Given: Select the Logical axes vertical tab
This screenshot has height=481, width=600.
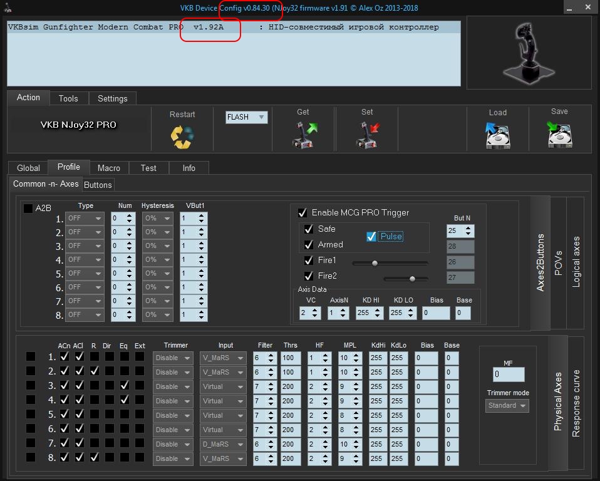Looking at the screenshot, I should pos(576,262).
